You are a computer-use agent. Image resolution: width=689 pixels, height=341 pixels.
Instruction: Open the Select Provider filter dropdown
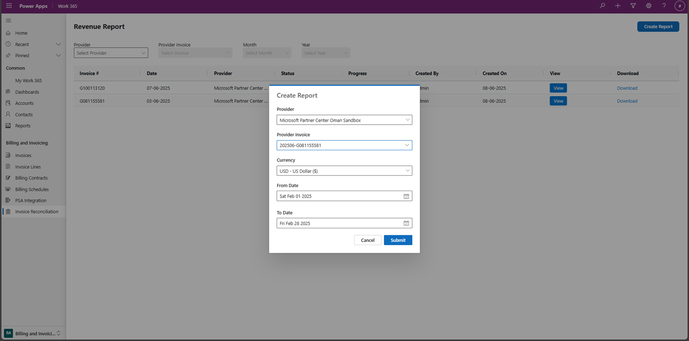111,53
